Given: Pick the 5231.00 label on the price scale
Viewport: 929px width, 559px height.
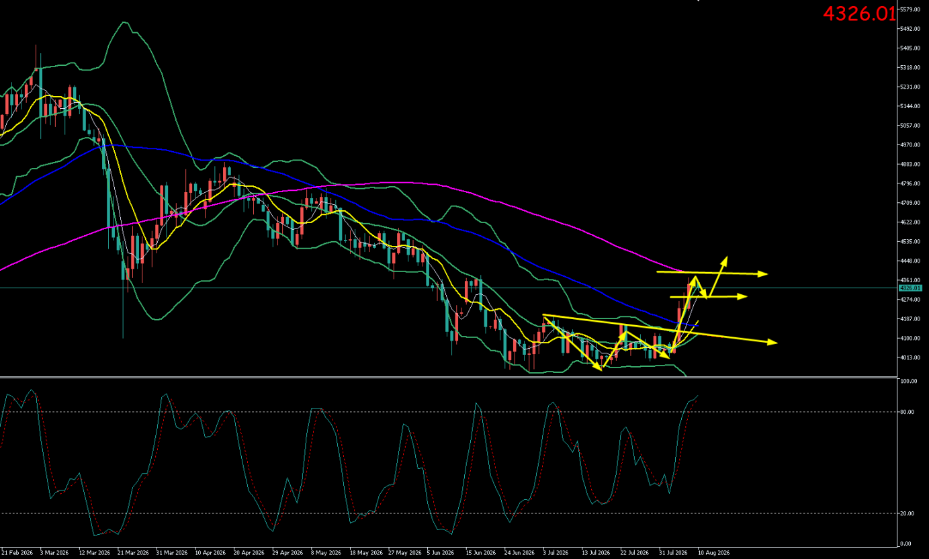Looking at the screenshot, I should 911,87.
